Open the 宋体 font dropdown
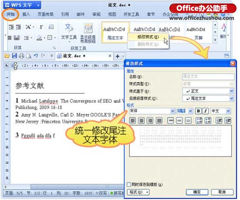Screen dimensions: 240x200 click(173, 111)
